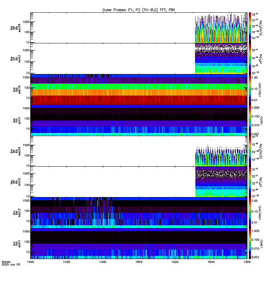The height and width of the screenshot is (282, 264).
Task: Click the '<|mV/m|>' unit label beside thb edc34 color bar
Action: [260, 90]
